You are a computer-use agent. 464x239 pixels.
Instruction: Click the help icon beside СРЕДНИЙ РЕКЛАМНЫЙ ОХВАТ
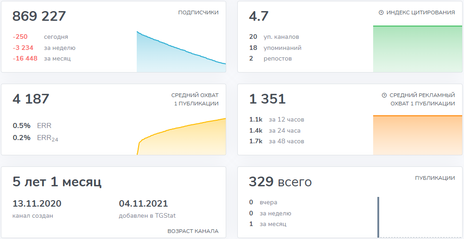[384, 95]
